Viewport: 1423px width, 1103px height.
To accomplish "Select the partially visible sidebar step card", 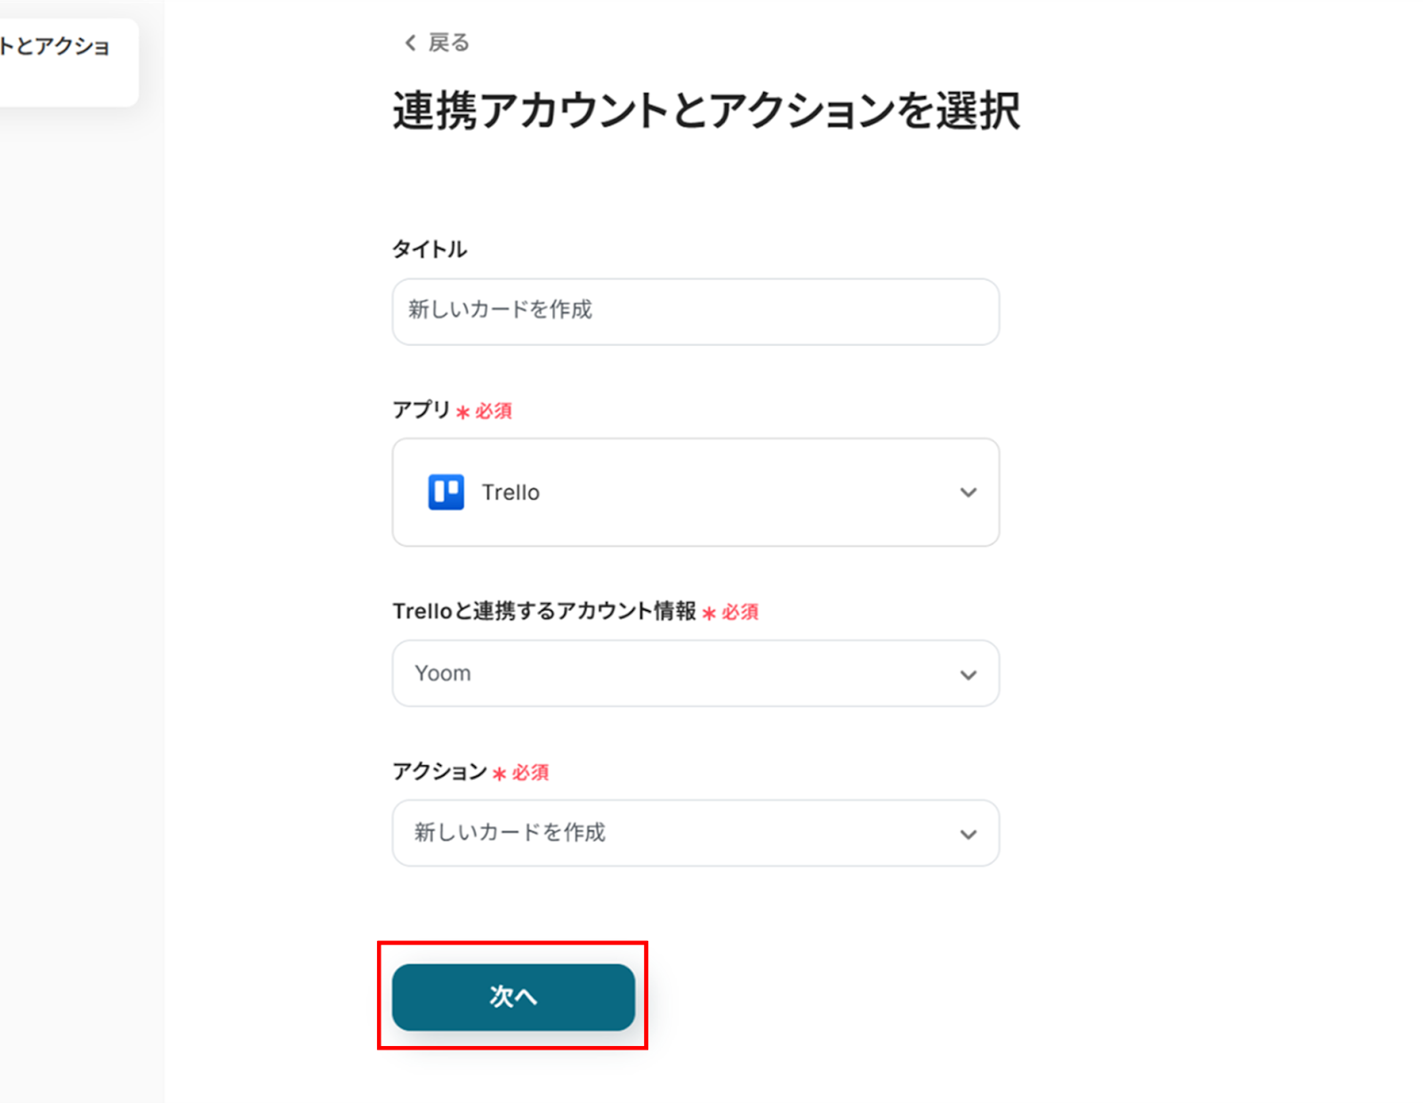I will pos(62,60).
